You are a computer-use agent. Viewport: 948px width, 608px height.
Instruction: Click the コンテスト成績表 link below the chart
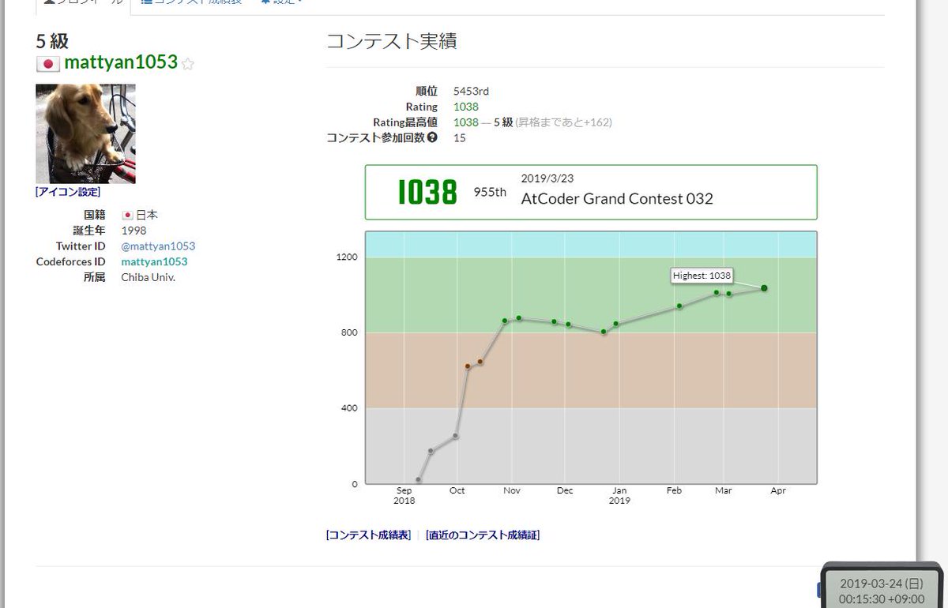(369, 535)
